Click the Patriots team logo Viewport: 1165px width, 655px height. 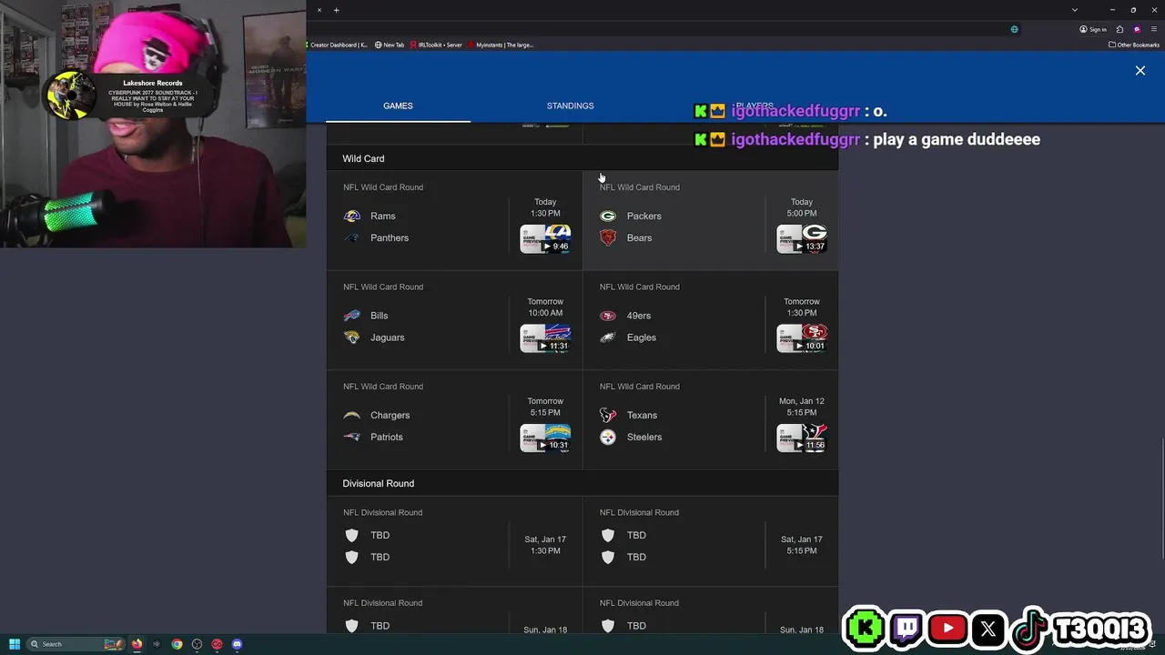pos(351,437)
